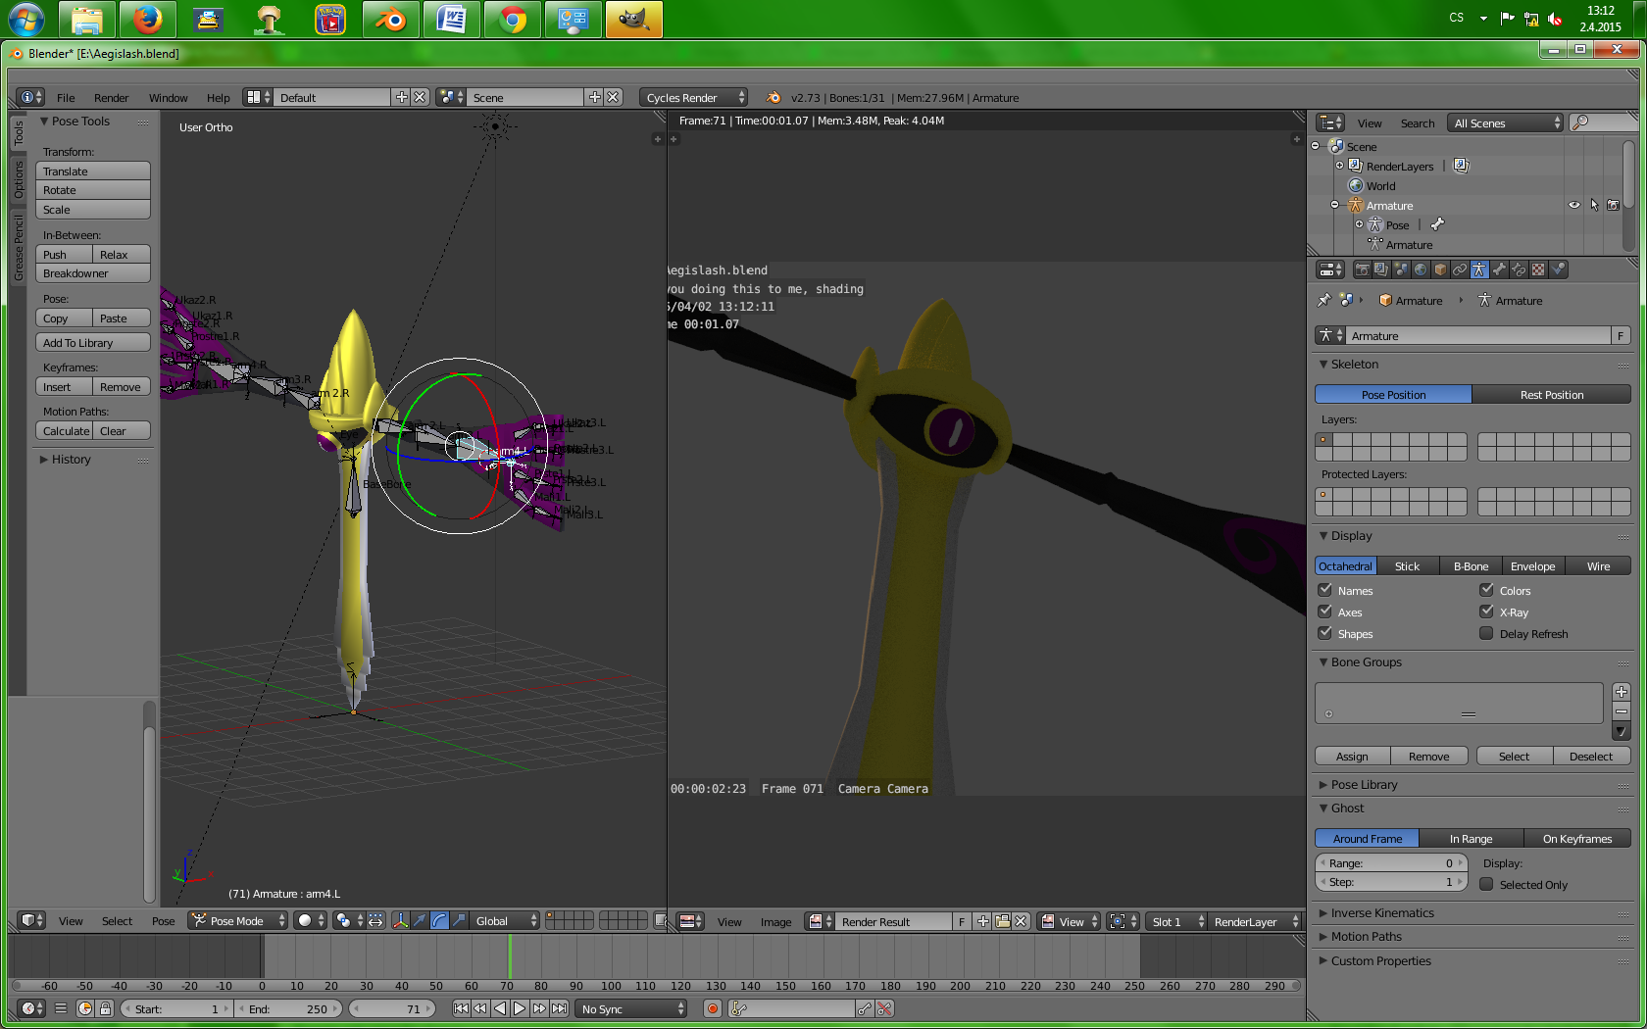
Task: Click the delete keyframes crossed-key icon
Action: pos(884,1008)
